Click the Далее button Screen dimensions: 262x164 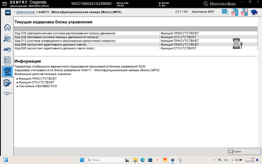tap(244, 152)
